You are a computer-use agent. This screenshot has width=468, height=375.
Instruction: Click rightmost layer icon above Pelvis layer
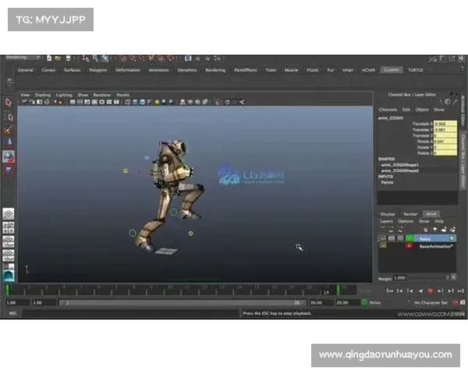coord(452,230)
